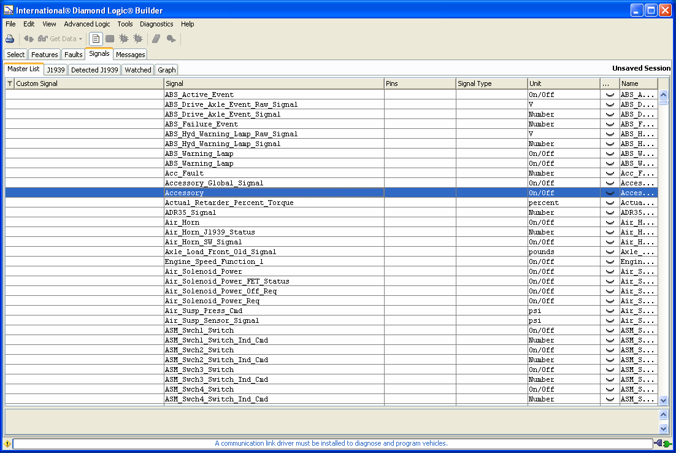Click the signal icon in Engine_Speed_Function_1 row

tap(610, 262)
